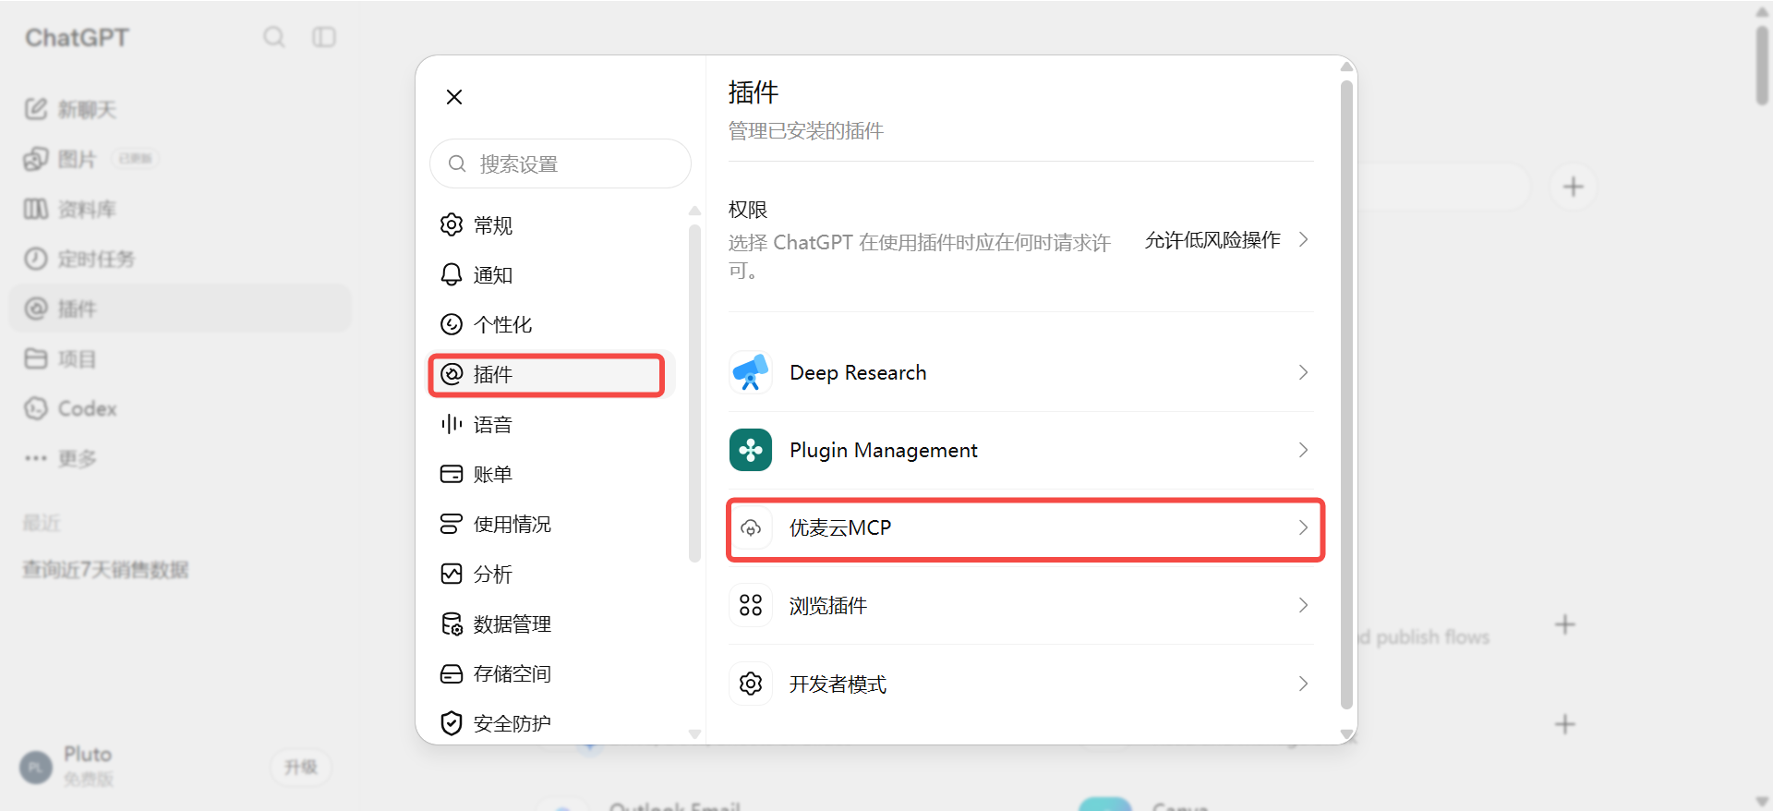Click the 开发者模式 gear icon
The height and width of the screenshot is (811, 1773).
tap(751, 684)
